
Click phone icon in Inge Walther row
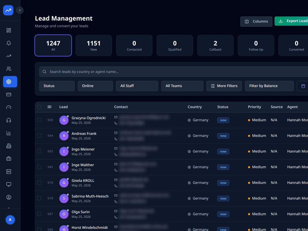click(x=116, y=170)
